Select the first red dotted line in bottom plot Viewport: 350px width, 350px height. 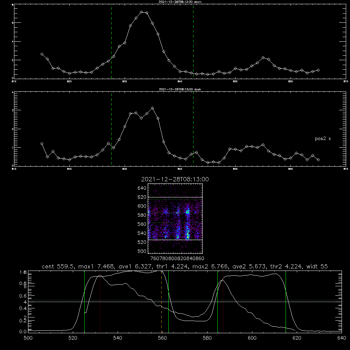[100, 301]
